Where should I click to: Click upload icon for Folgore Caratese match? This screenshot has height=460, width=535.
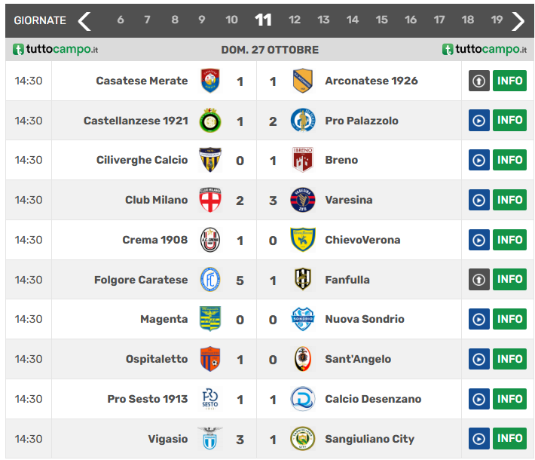point(479,280)
